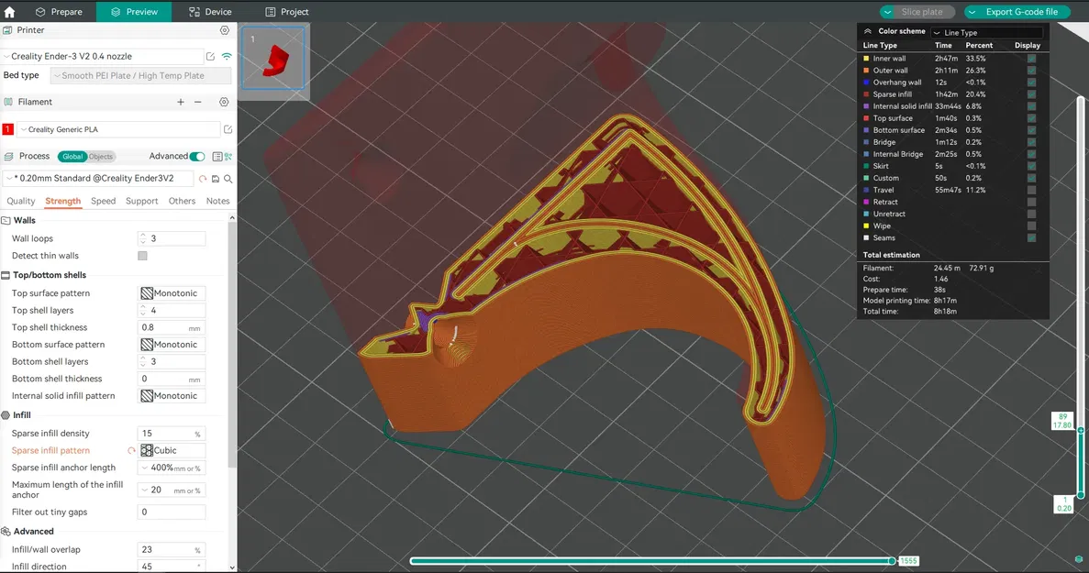Remove a filament with minus icon
This screenshot has height=573, width=1089.
coord(198,102)
